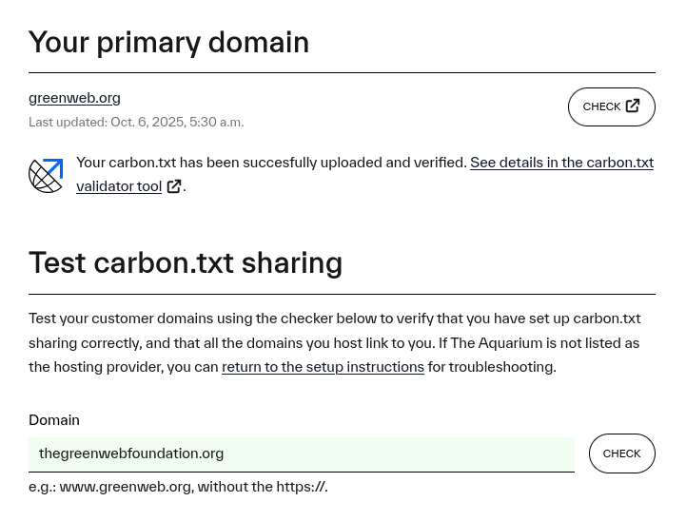Screen dimensions: 686x521
Task: Click external-link icon after "validator tool"
Action: 174,186
